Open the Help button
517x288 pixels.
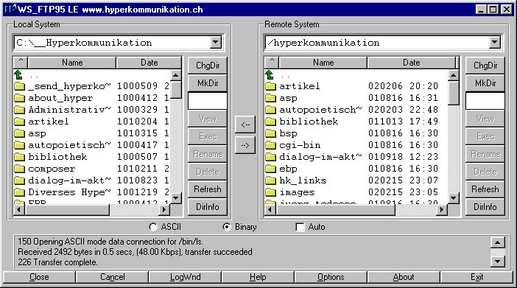tap(258, 277)
